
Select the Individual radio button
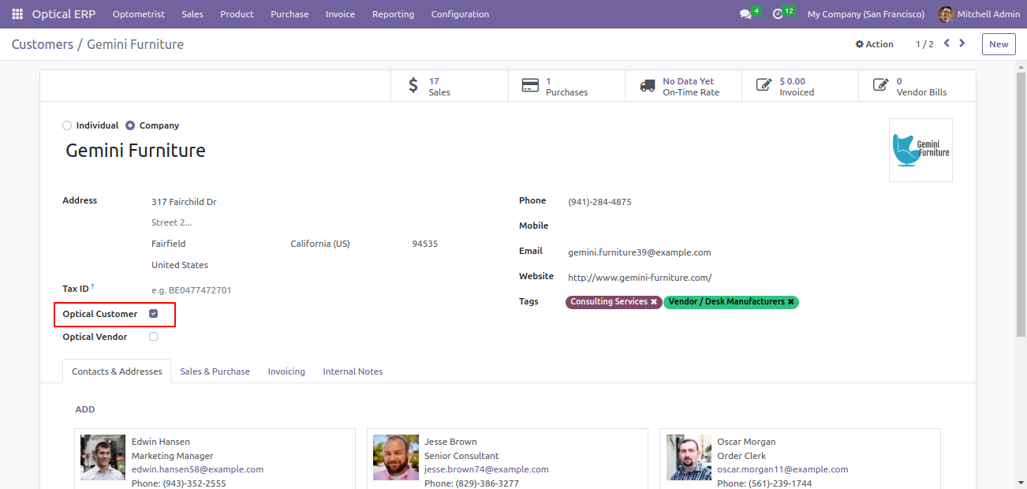(67, 125)
